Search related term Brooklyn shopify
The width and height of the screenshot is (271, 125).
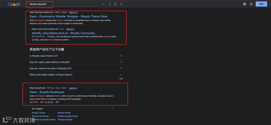point(65,119)
